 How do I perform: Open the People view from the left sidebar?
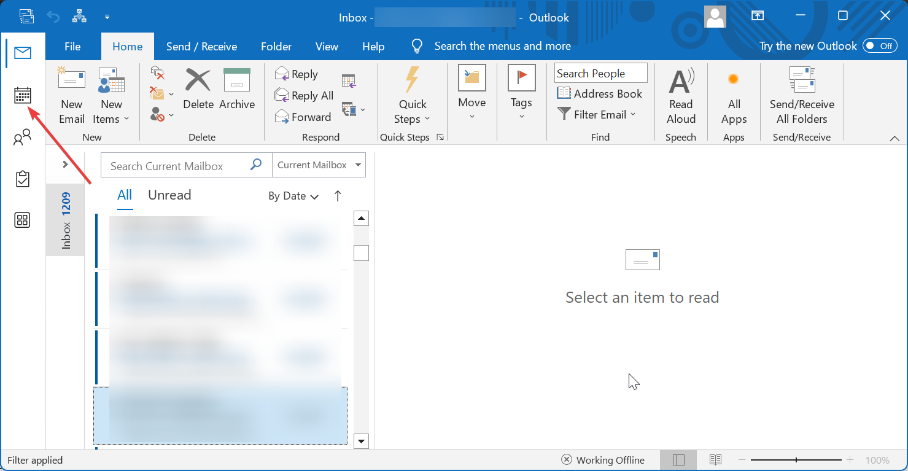click(x=23, y=137)
